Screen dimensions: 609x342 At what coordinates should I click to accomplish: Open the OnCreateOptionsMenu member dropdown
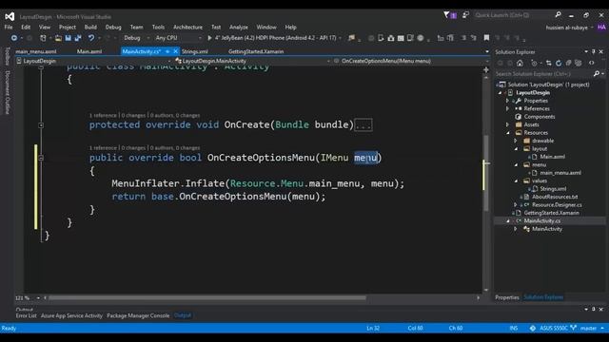411,61
